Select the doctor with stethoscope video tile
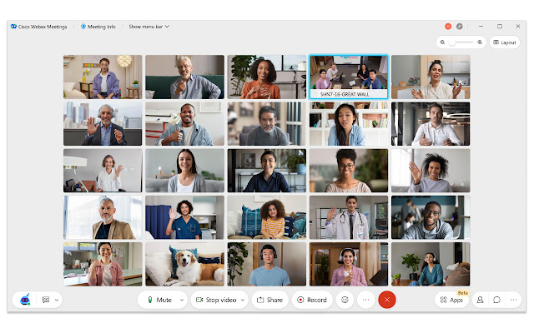This screenshot has height=333, width=534. click(x=349, y=217)
